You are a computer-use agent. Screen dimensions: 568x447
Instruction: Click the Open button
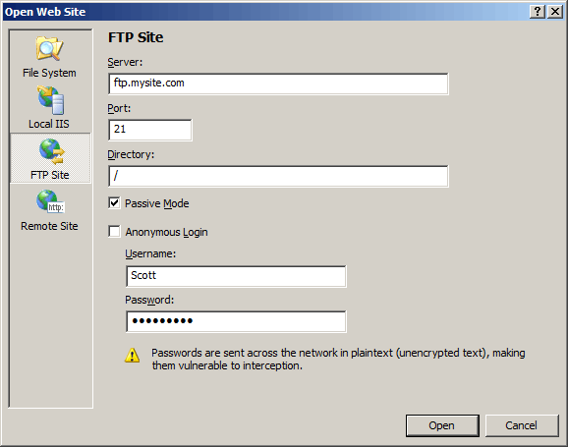pos(442,425)
